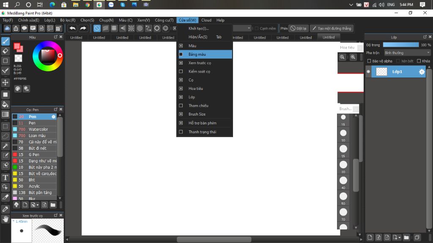This screenshot has width=433, height=243.
Task: Select the Brush tool in left toolbar
Action: click(5, 41)
